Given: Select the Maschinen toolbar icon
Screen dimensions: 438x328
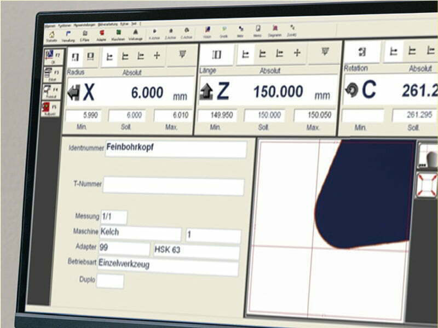Looking at the screenshot, I should click(118, 34).
